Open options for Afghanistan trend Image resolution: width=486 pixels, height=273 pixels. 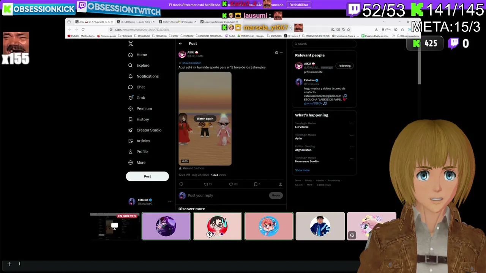click(352, 146)
